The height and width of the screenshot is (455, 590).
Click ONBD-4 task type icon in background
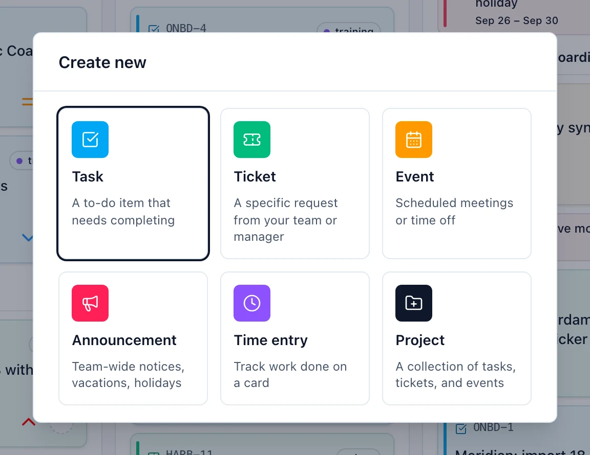click(154, 29)
